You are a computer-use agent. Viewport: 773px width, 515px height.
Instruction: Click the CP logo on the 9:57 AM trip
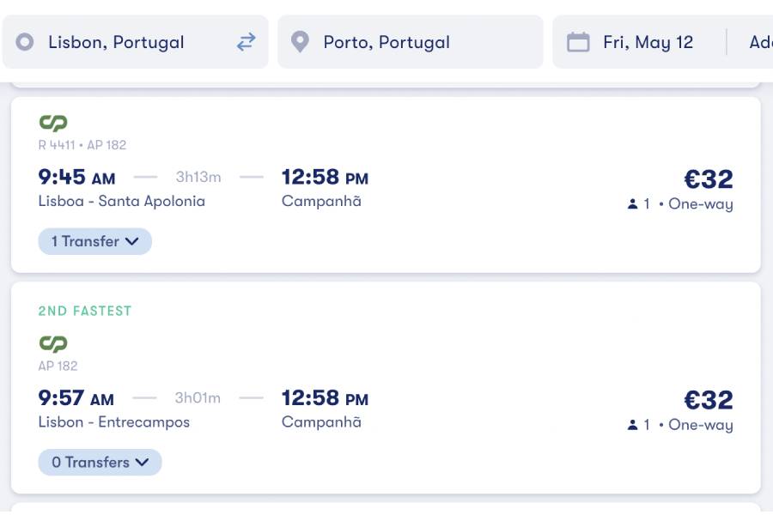53,343
